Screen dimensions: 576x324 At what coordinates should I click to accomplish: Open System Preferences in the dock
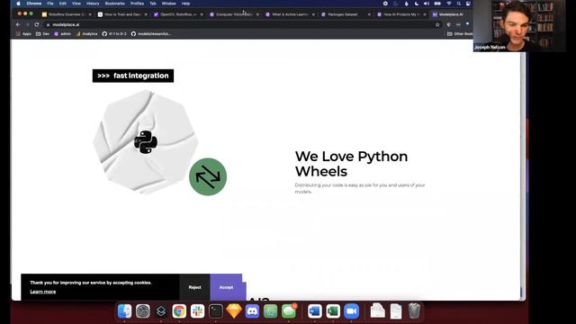tap(143, 311)
